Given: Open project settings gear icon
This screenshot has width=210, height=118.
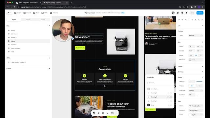Looking at the screenshot, I should tap(182, 13).
